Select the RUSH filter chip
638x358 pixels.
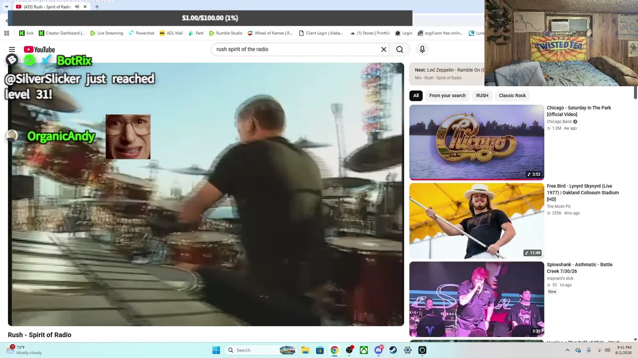click(x=482, y=95)
